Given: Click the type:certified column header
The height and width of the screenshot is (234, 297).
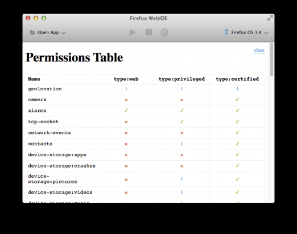Looking at the screenshot, I should 237,79.
